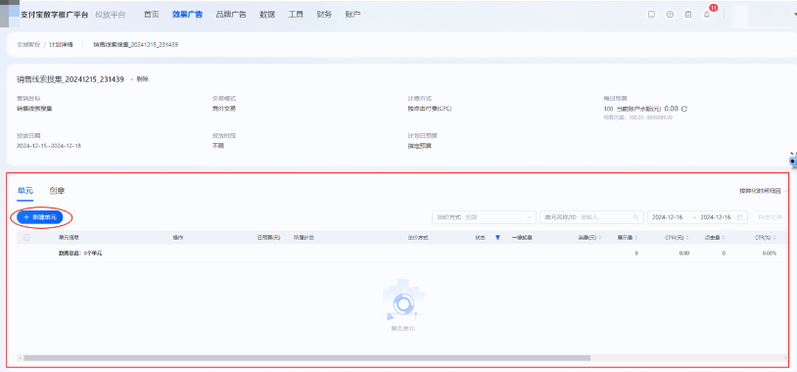
Task: Open the message box icon in header
Action: pos(652,15)
